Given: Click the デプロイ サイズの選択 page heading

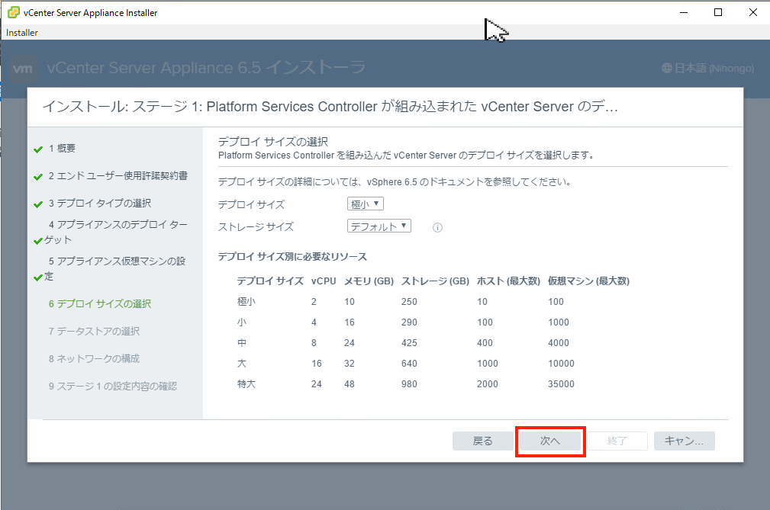Looking at the screenshot, I should [x=273, y=142].
